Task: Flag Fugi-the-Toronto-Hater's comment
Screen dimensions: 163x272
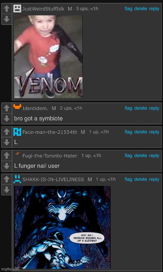Action: pos(128,156)
